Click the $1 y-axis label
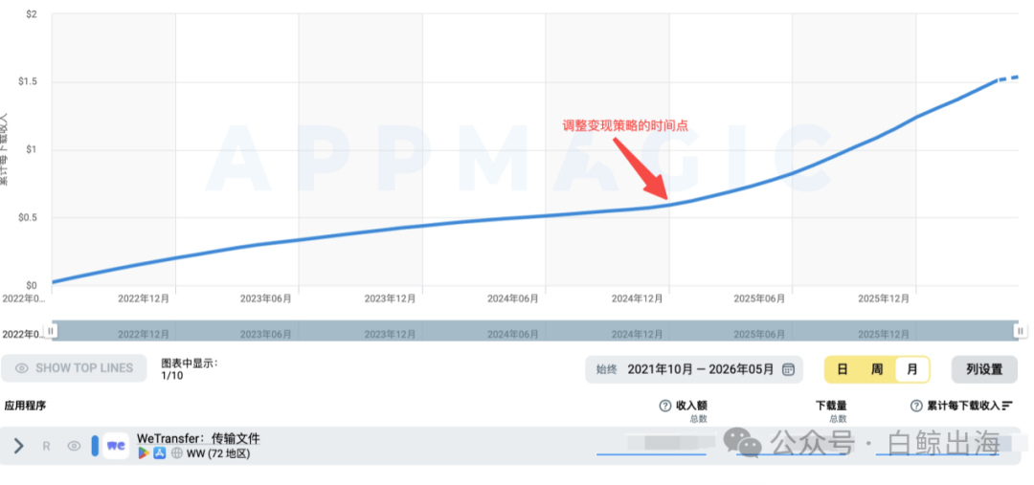Image resolution: width=1034 pixels, height=485 pixels. pyautogui.click(x=34, y=150)
